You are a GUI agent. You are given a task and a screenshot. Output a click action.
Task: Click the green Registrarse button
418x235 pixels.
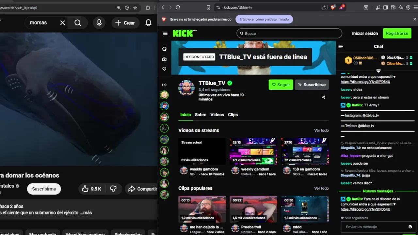397,33
